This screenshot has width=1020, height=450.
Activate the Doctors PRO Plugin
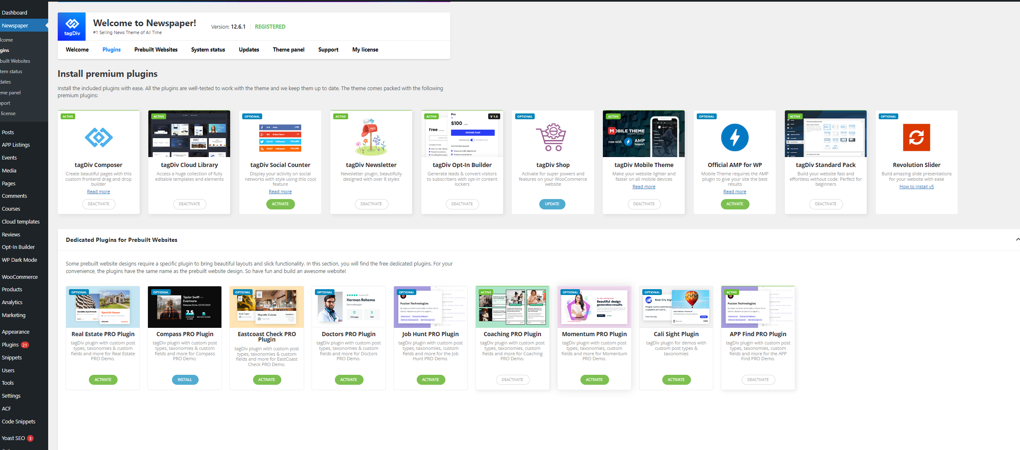pos(349,380)
